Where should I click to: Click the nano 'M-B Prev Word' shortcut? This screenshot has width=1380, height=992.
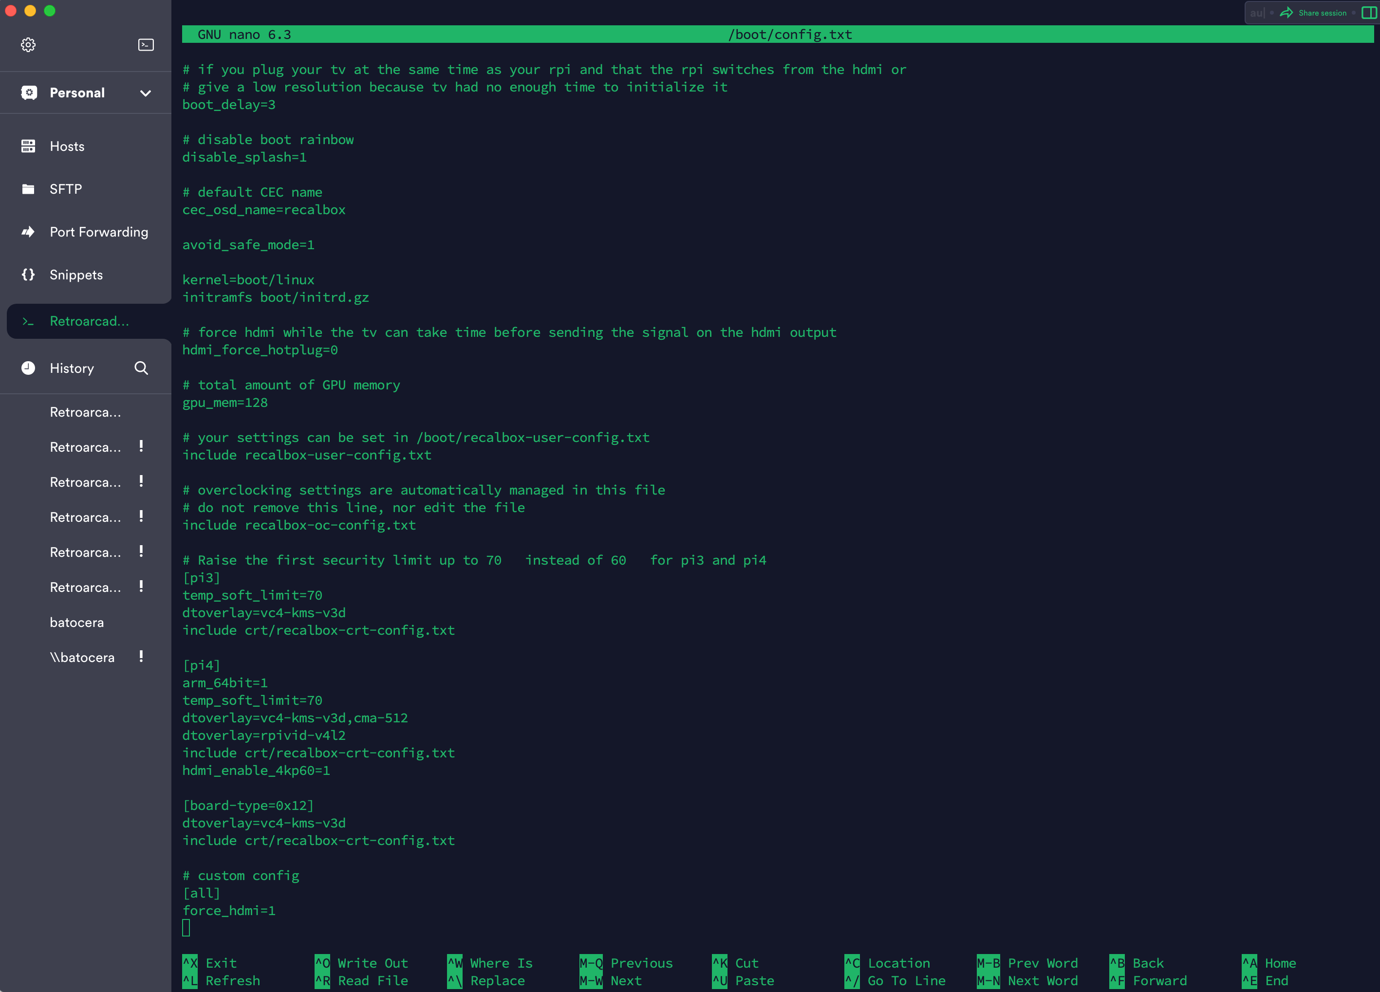click(1028, 963)
